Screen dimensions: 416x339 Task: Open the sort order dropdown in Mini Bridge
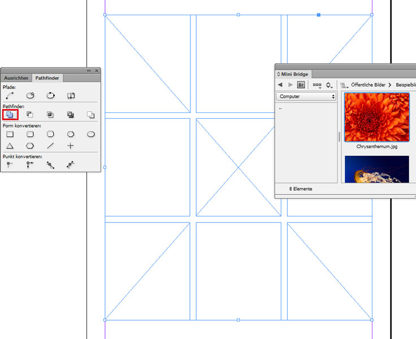tap(329, 85)
